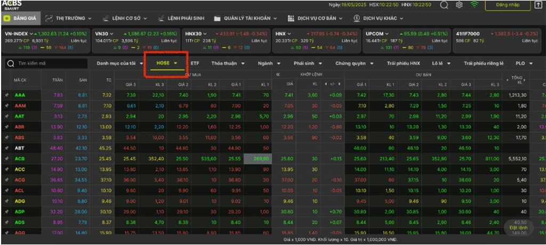Open PLO dropdown
Screen dimensions: 546x245
coord(525,63)
